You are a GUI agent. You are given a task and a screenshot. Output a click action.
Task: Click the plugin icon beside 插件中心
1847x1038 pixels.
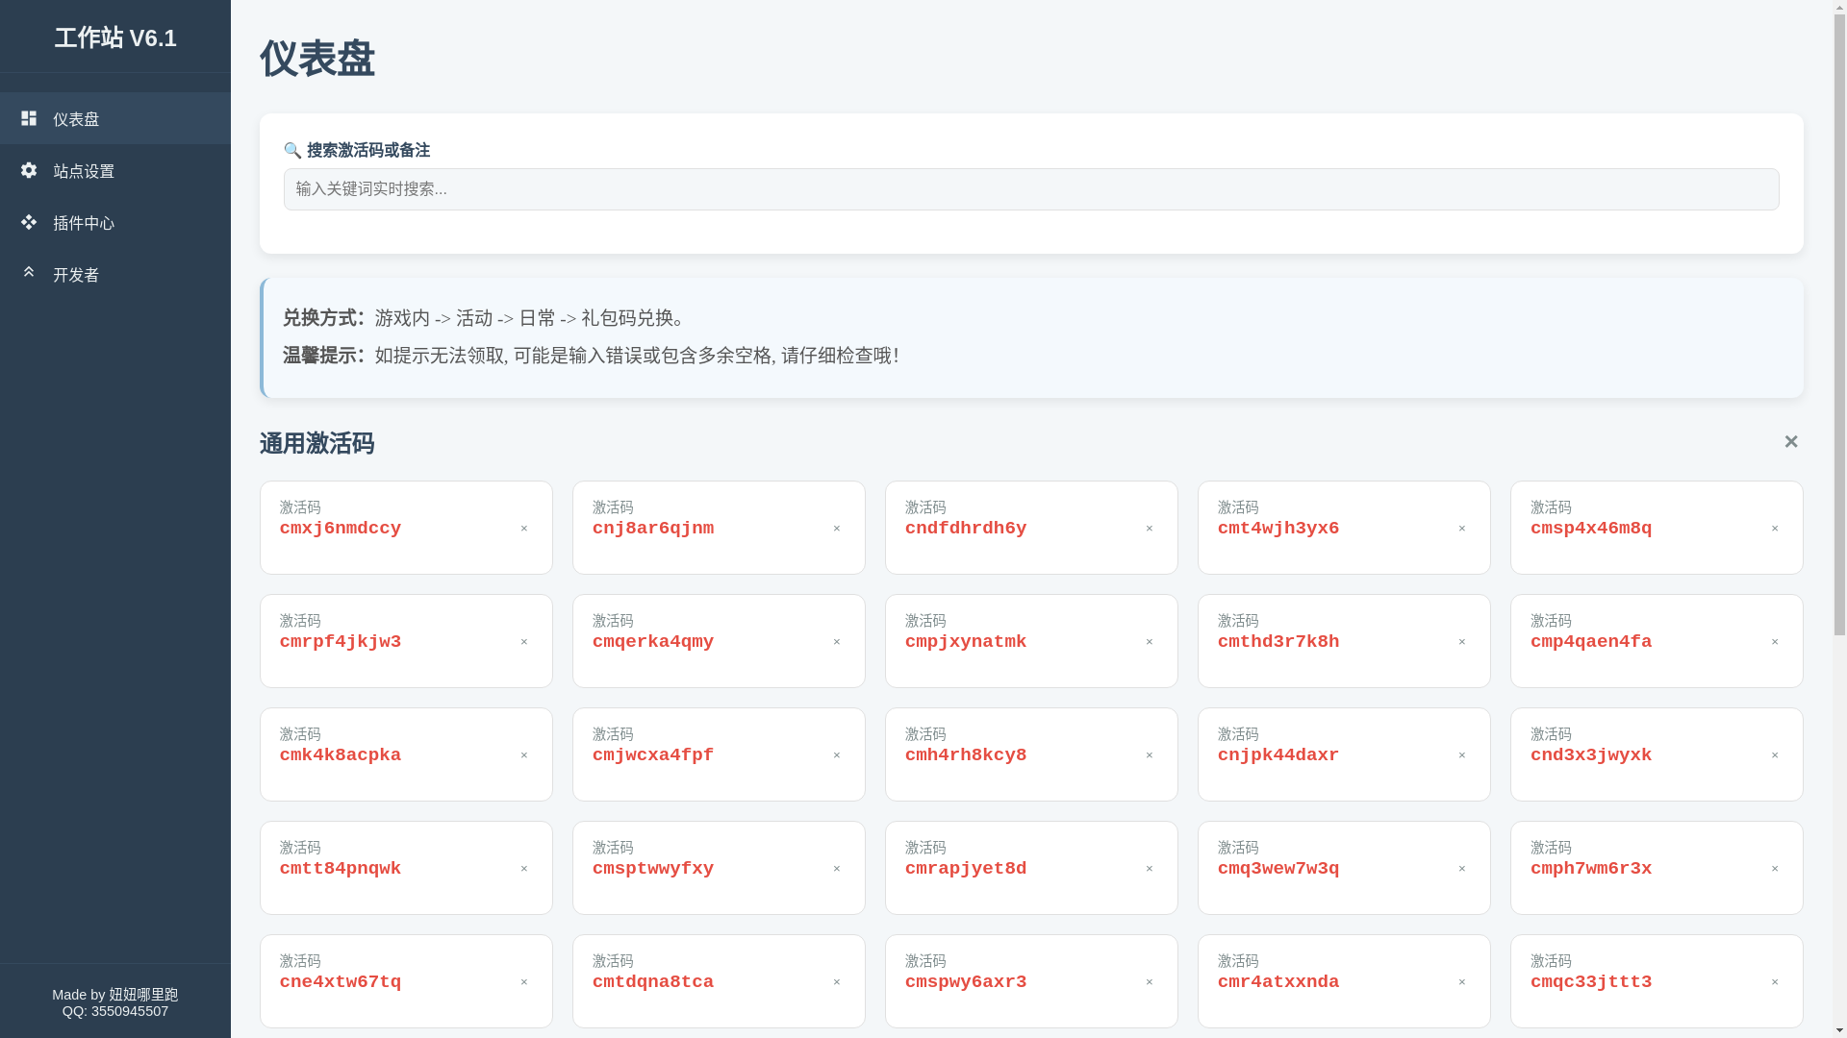(29, 221)
